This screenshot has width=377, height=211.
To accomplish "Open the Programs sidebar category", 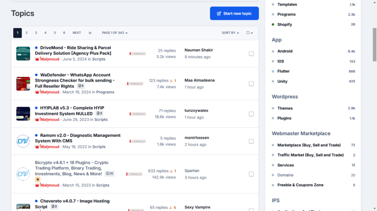I will 287,14.
